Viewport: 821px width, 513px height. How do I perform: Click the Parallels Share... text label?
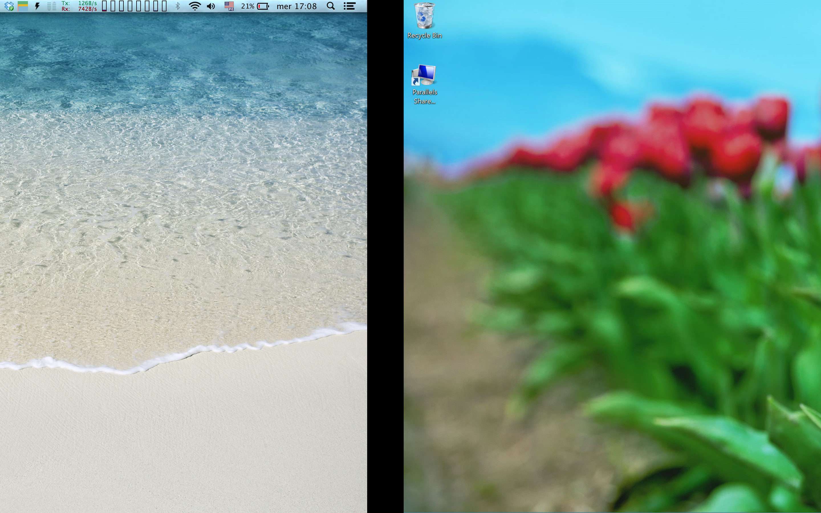pyautogui.click(x=424, y=97)
